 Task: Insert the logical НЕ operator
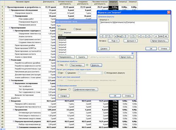(166, 36)
